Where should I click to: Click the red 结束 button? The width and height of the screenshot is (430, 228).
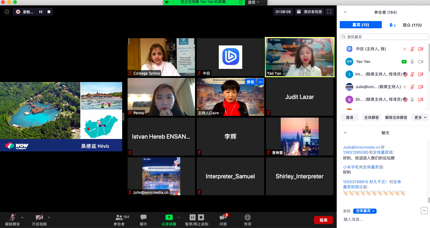click(323, 220)
